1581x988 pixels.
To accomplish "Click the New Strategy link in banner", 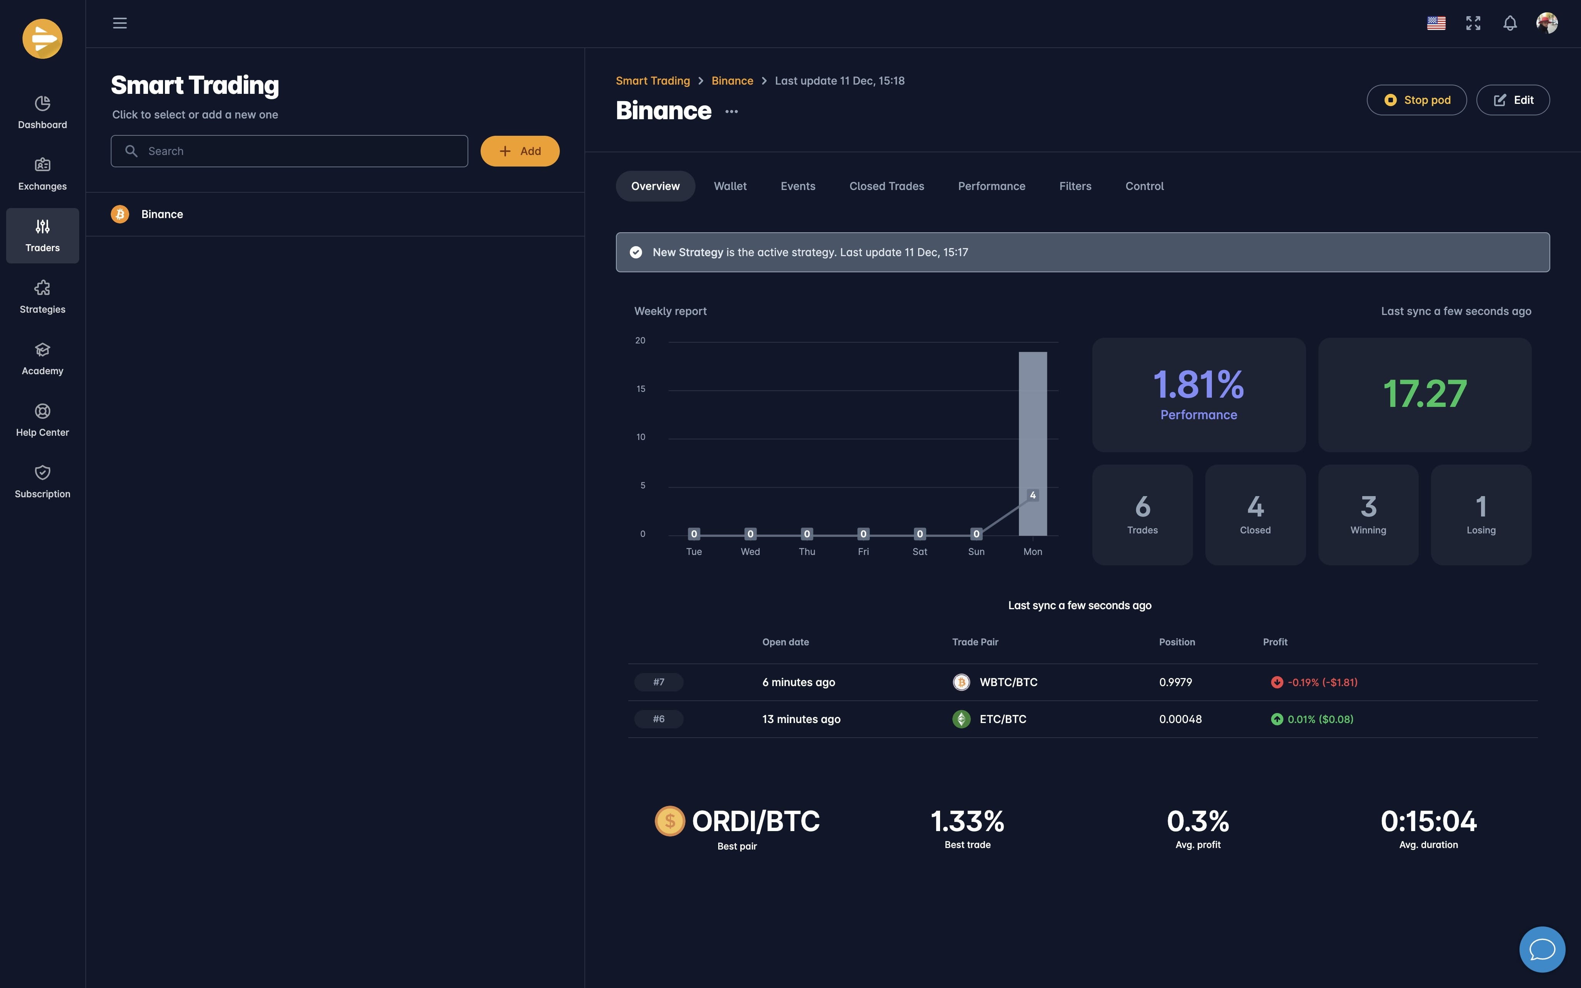I will (688, 252).
